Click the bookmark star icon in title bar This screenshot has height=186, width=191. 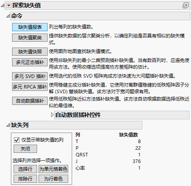186,5
